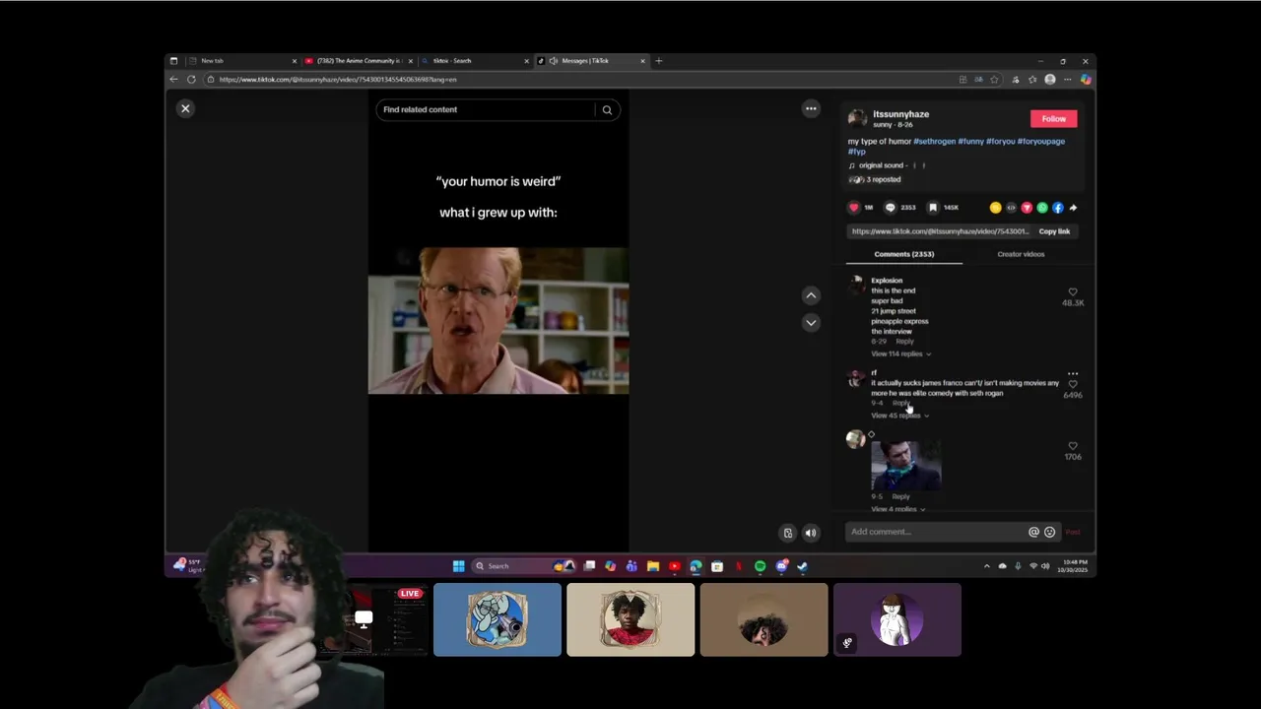Like the james franco comment with 6496 likes
1261x709 pixels.
click(x=1073, y=385)
